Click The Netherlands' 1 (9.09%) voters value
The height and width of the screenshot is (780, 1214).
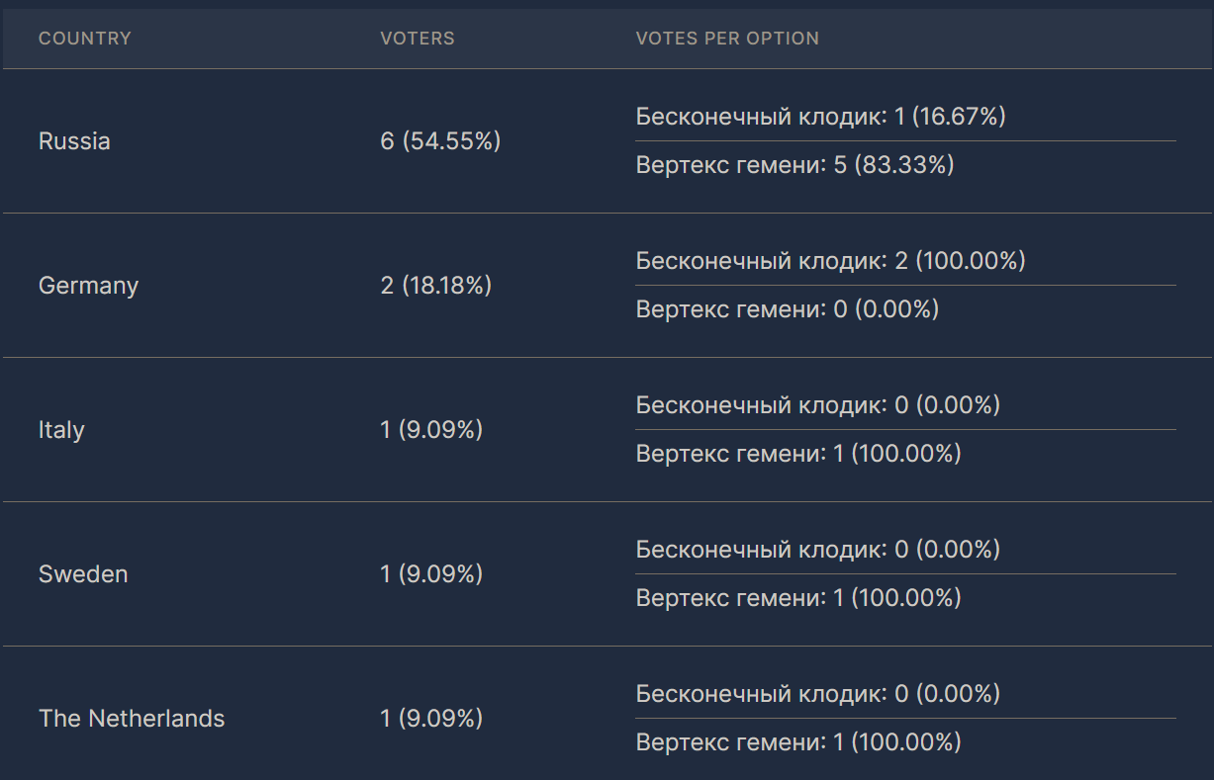(430, 719)
